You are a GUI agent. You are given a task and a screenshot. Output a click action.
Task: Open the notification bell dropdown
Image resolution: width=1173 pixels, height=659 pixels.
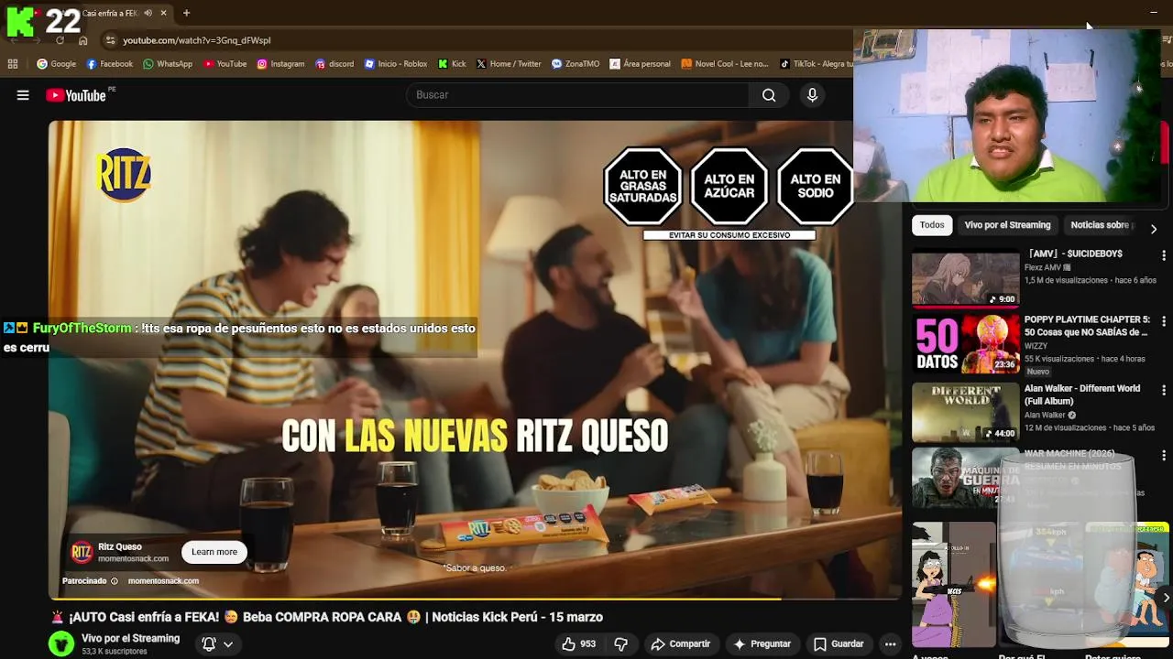tap(217, 644)
